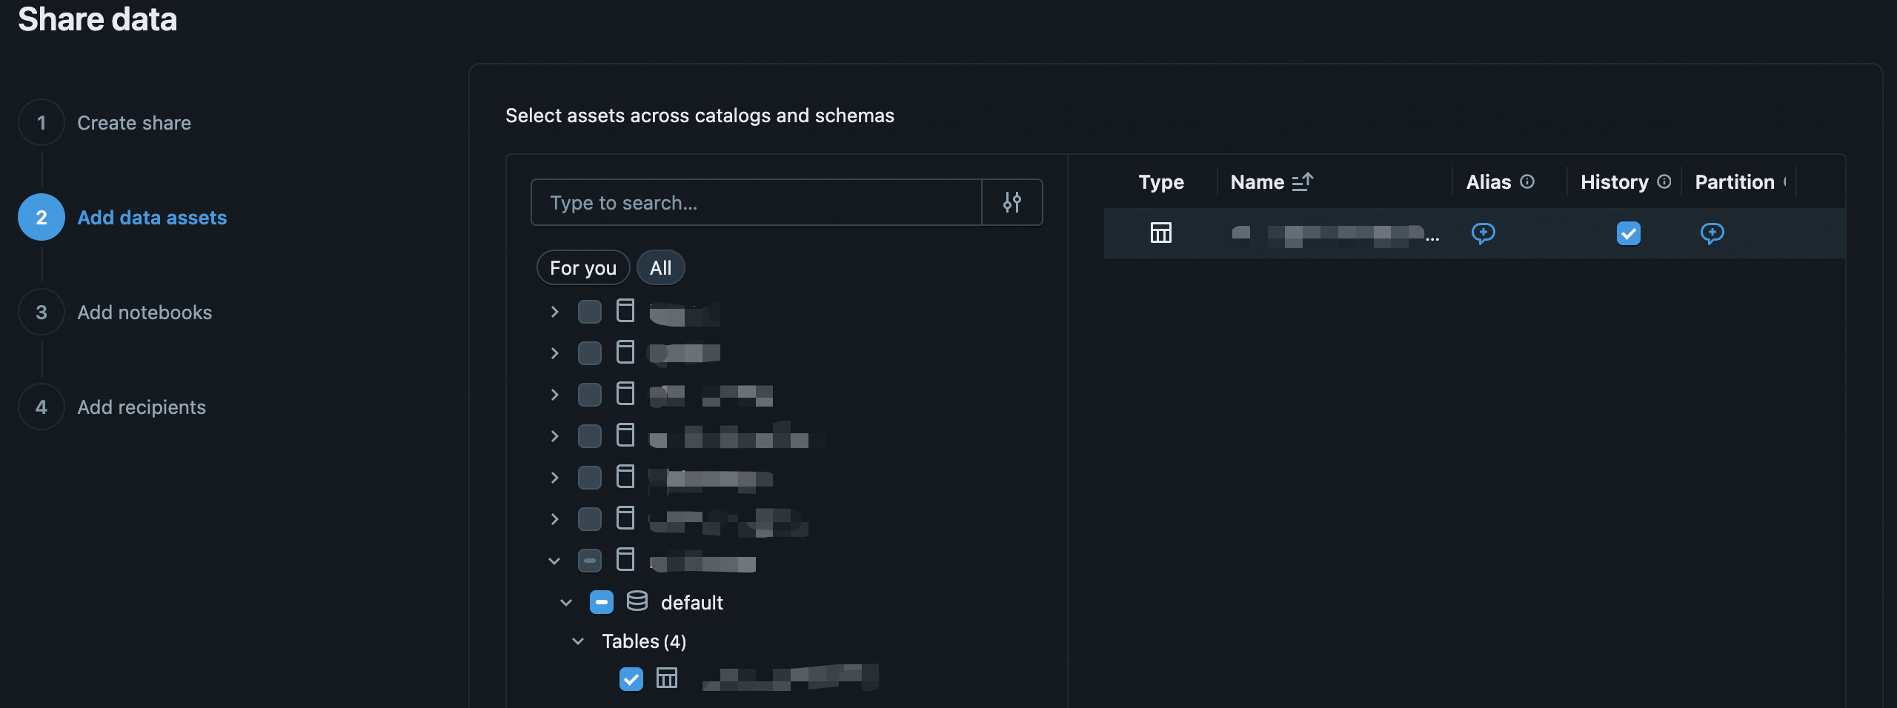Click the catalog icon in the sixth tree row

(x=625, y=518)
